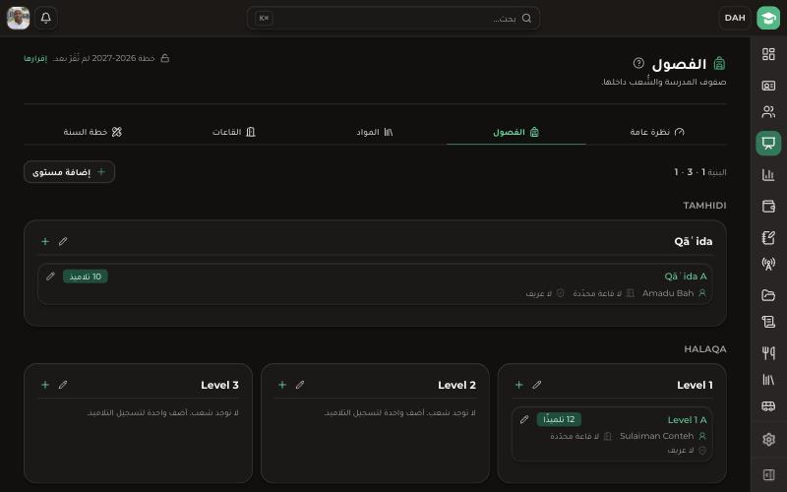Click the إقرارها link
Image resolution: width=787 pixels, height=492 pixels.
click(35, 58)
